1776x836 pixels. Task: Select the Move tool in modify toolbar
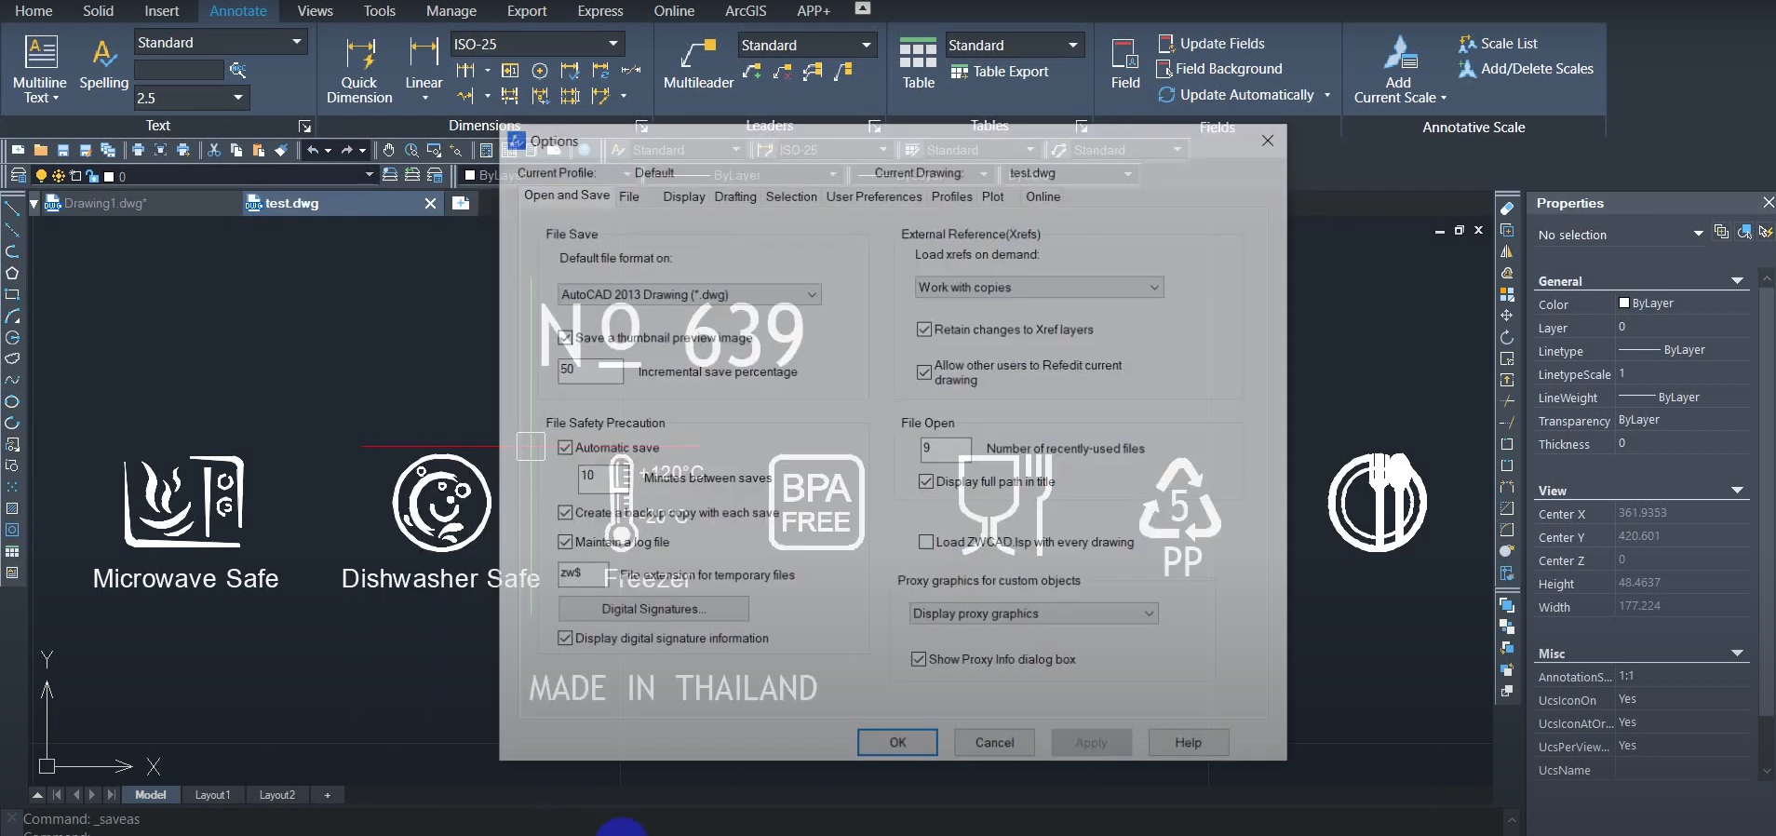(x=1507, y=316)
